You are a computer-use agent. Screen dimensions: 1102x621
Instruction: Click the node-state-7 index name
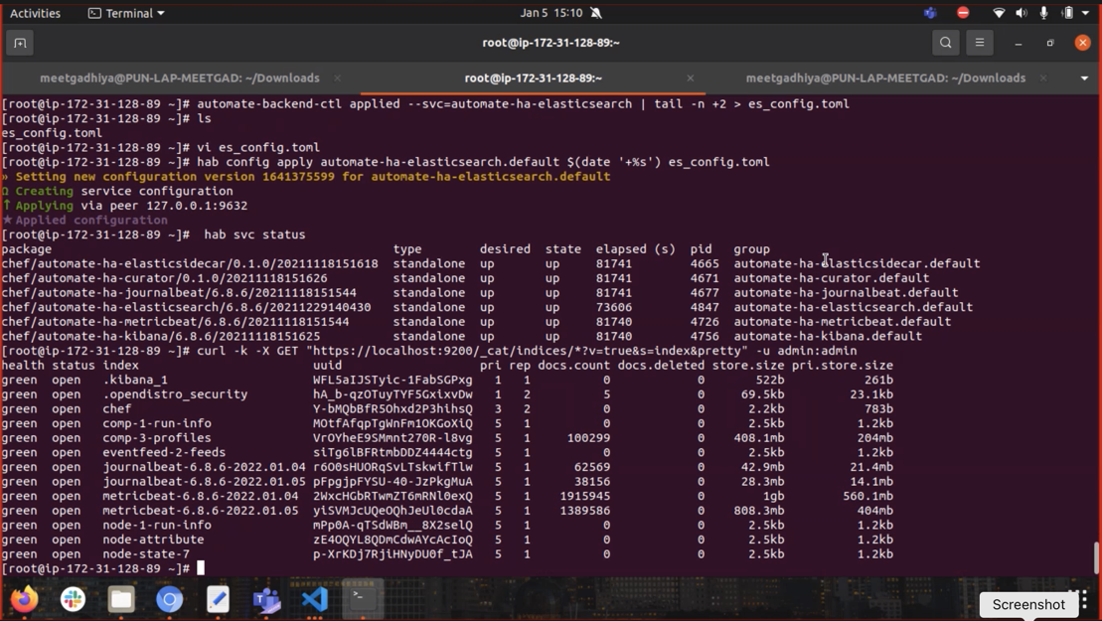click(146, 554)
